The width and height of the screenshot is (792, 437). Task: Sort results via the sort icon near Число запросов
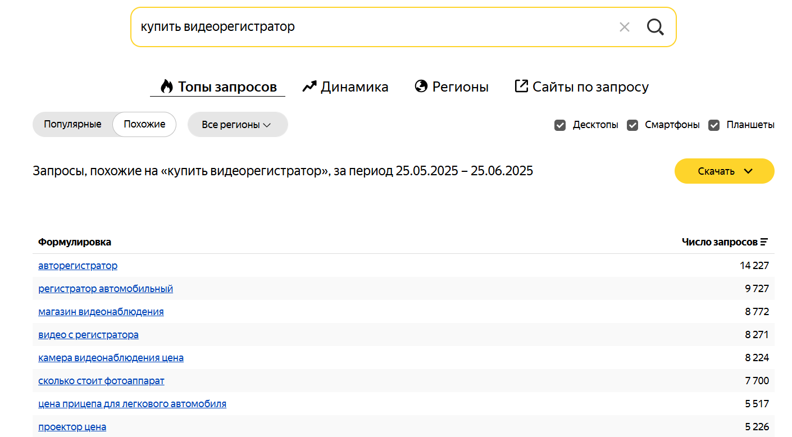(764, 242)
